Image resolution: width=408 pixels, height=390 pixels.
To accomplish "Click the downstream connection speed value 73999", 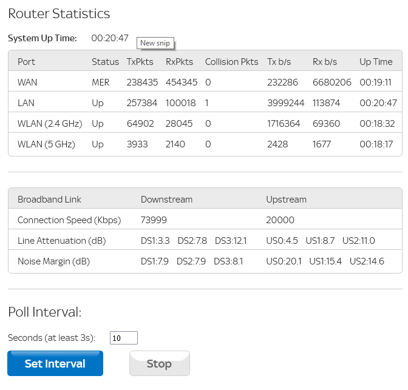I will tap(154, 220).
